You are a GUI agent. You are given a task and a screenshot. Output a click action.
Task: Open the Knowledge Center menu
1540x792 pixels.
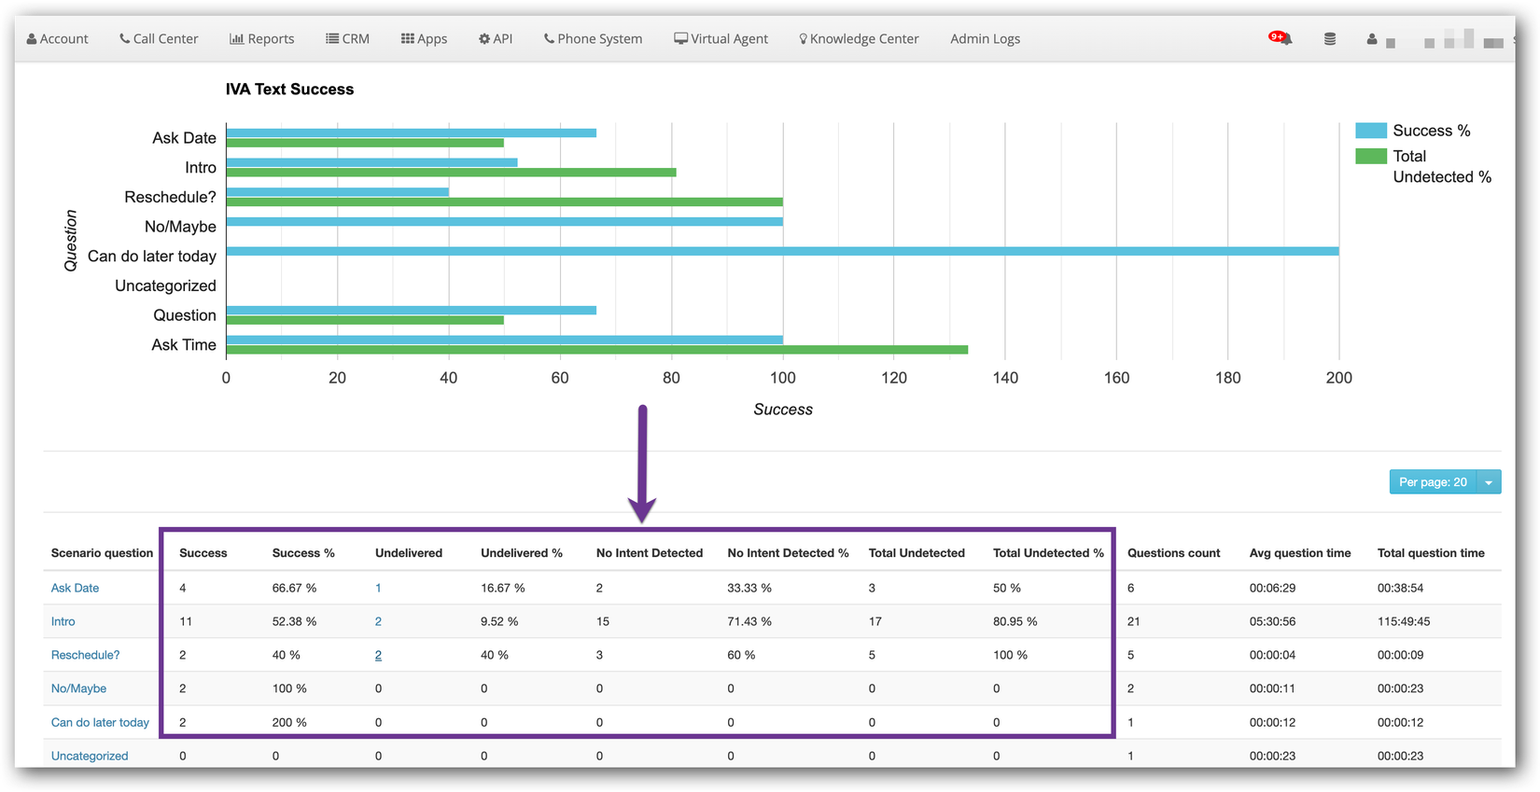859,39
